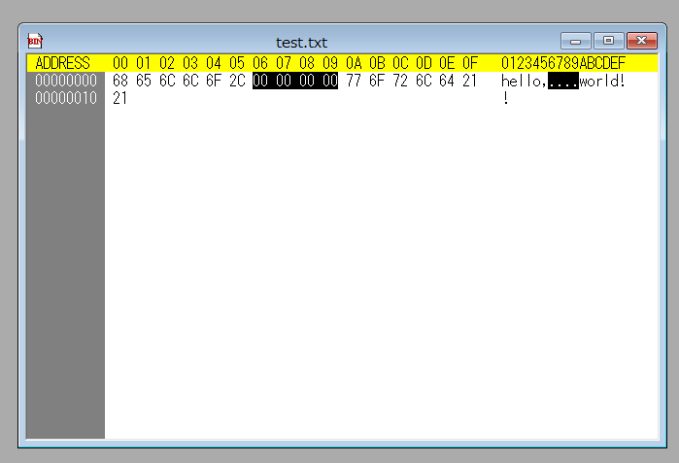Select address row 00000000
The width and height of the screenshot is (679, 463).
point(66,81)
